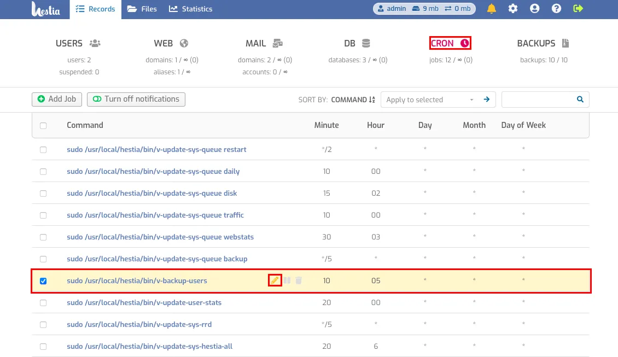The height and width of the screenshot is (357, 618).
Task: Open server settings gear icon
Action: [x=513, y=9]
